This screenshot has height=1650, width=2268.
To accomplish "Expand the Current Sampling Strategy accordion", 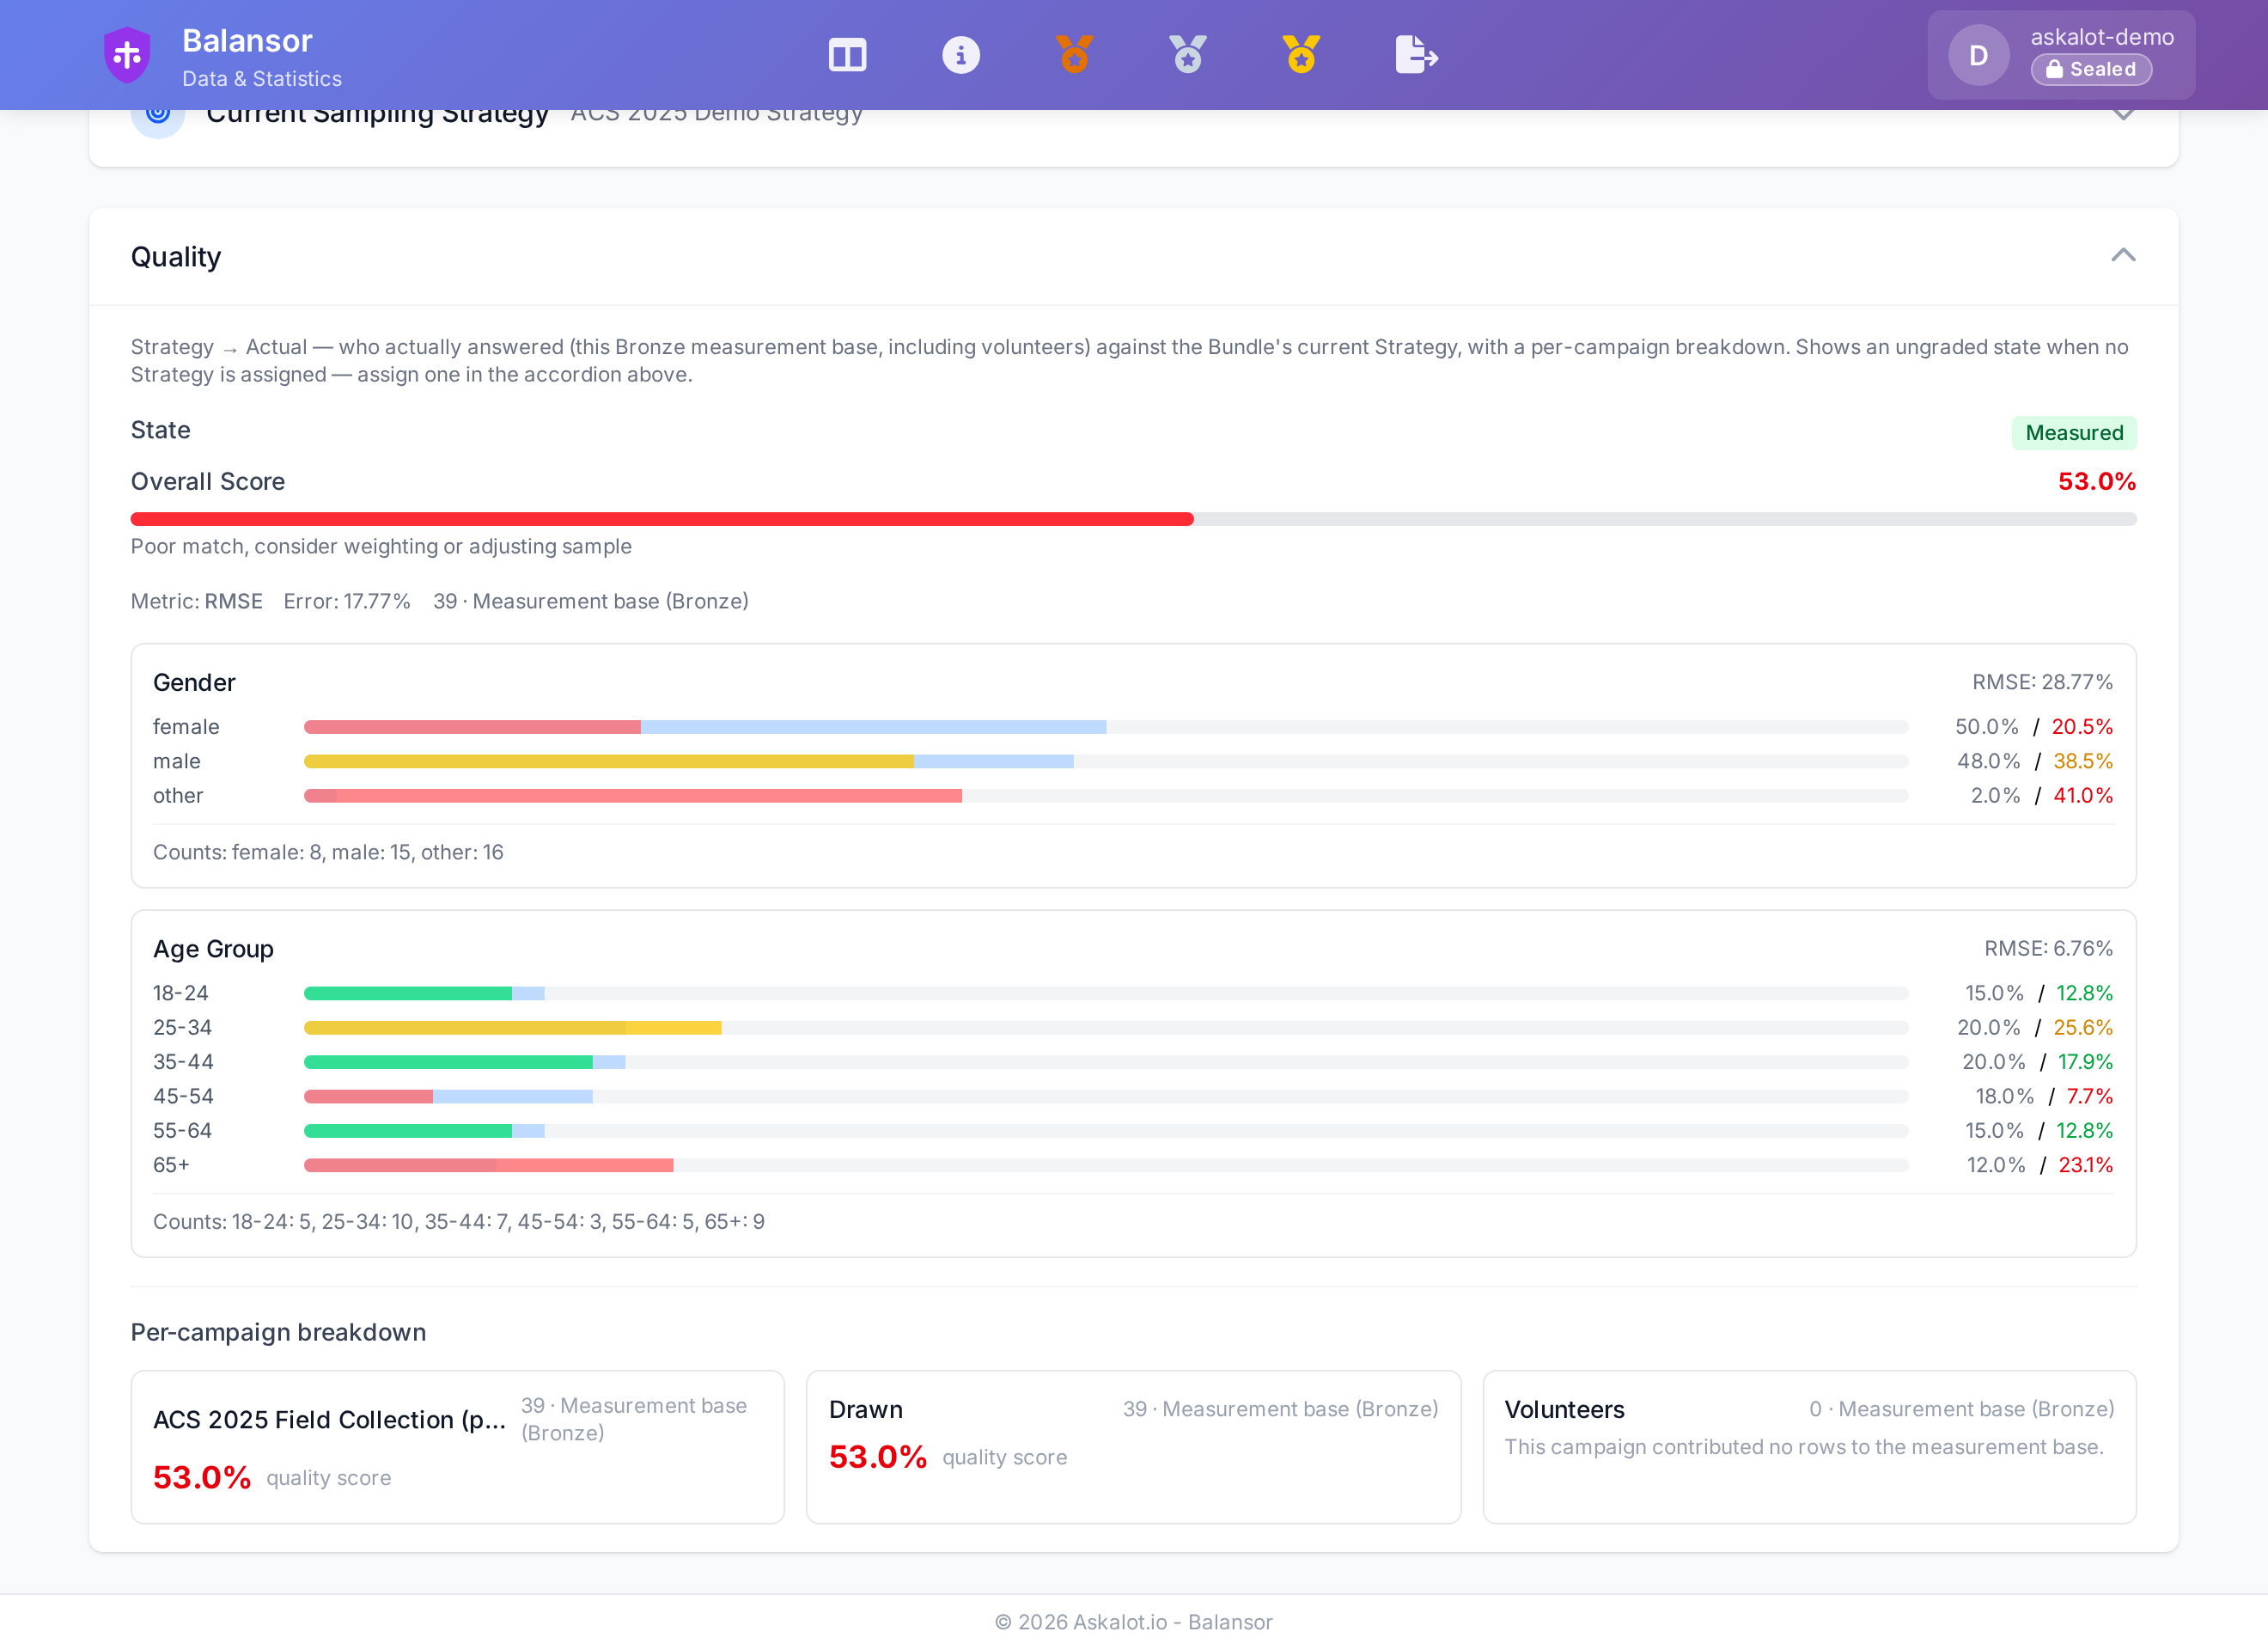I will point(2123,115).
